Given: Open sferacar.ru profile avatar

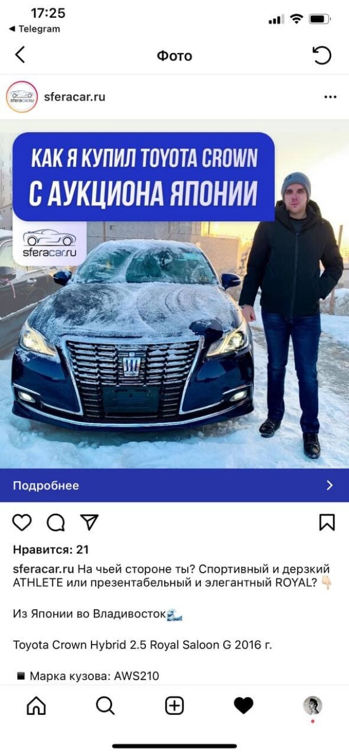Looking at the screenshot, I should [x=22, y=97].
